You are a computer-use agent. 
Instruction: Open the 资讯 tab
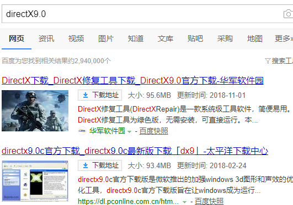pos(46,38)
